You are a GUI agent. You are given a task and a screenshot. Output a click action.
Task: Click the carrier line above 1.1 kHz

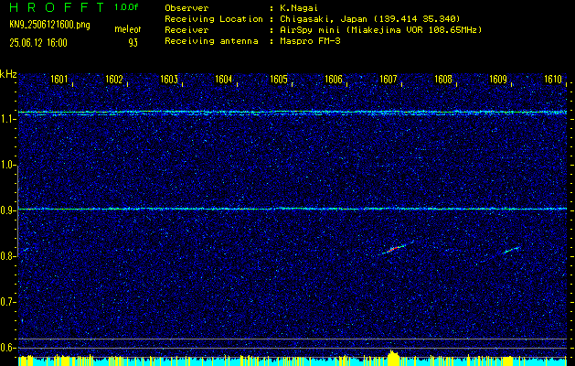(293, 112)
